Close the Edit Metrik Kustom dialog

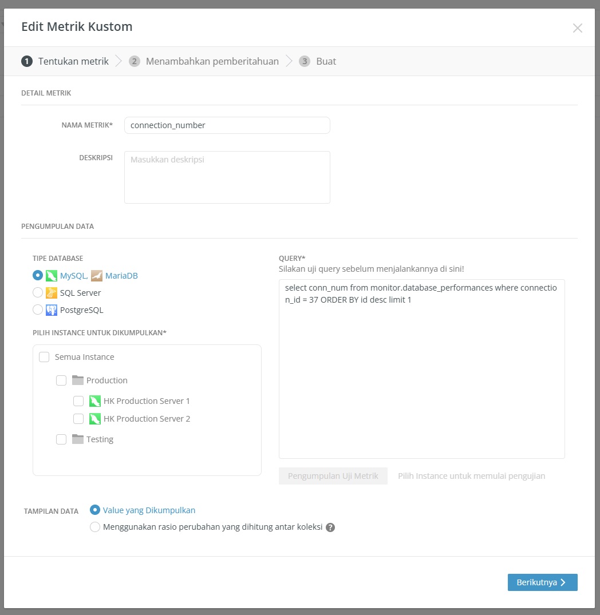(577, 28)
